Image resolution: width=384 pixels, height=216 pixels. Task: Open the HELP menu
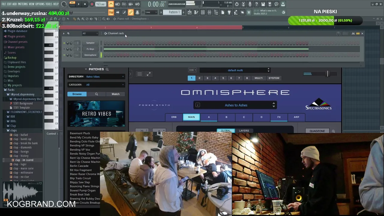click(56, 4)
